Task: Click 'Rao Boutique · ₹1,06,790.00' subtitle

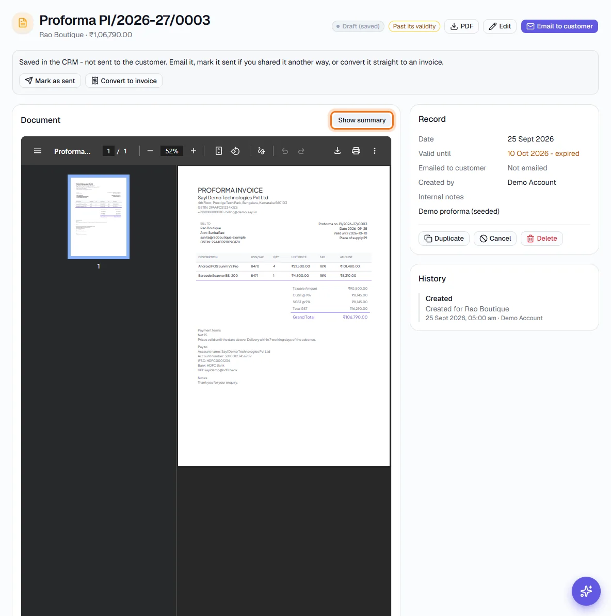Action: [86, 35]
